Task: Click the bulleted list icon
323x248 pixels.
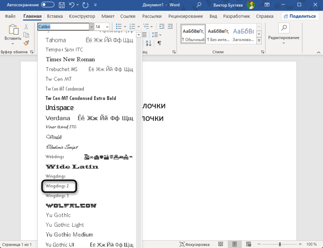Action: [119, 27]
